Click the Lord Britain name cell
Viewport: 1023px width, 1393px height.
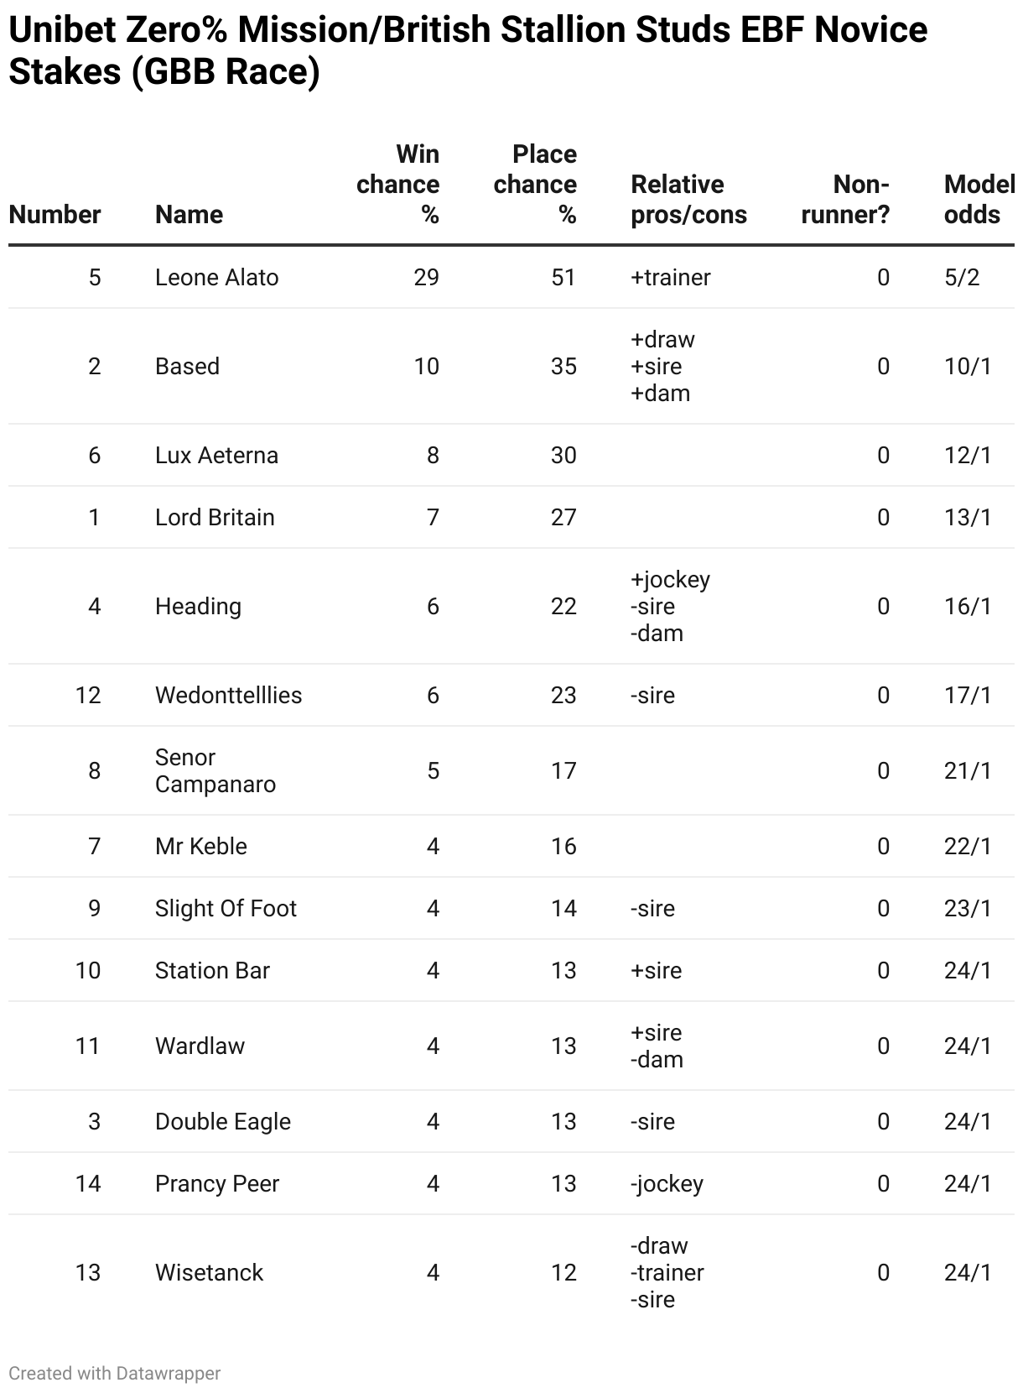pos(215,518)
